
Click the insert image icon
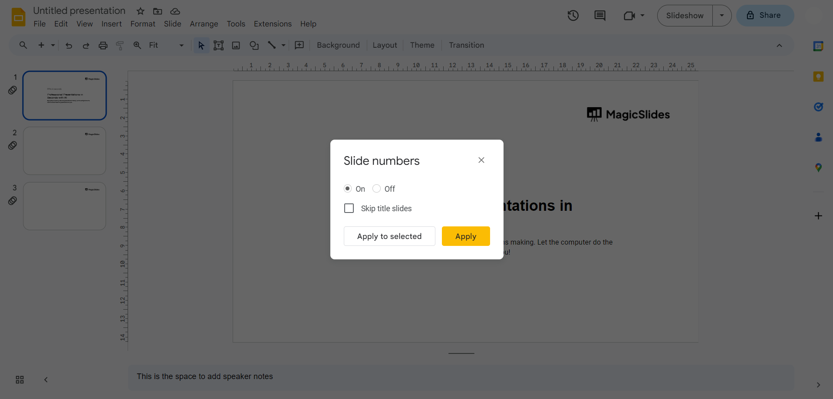236,45
